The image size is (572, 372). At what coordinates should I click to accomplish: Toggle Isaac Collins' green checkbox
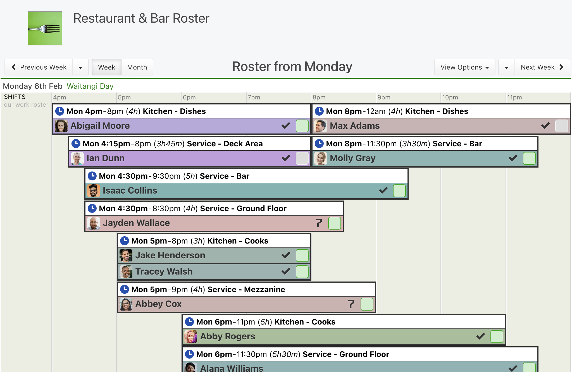coord(399,191)
